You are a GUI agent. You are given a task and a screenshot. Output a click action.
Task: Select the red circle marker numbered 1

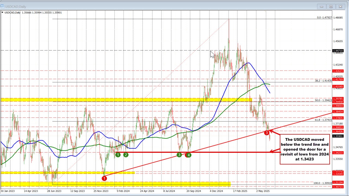point(104,178)
